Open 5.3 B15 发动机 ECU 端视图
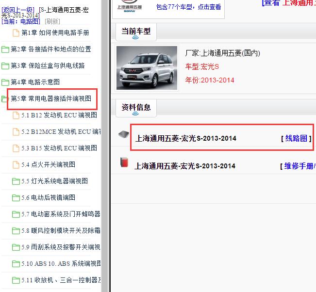 (59, 148)
